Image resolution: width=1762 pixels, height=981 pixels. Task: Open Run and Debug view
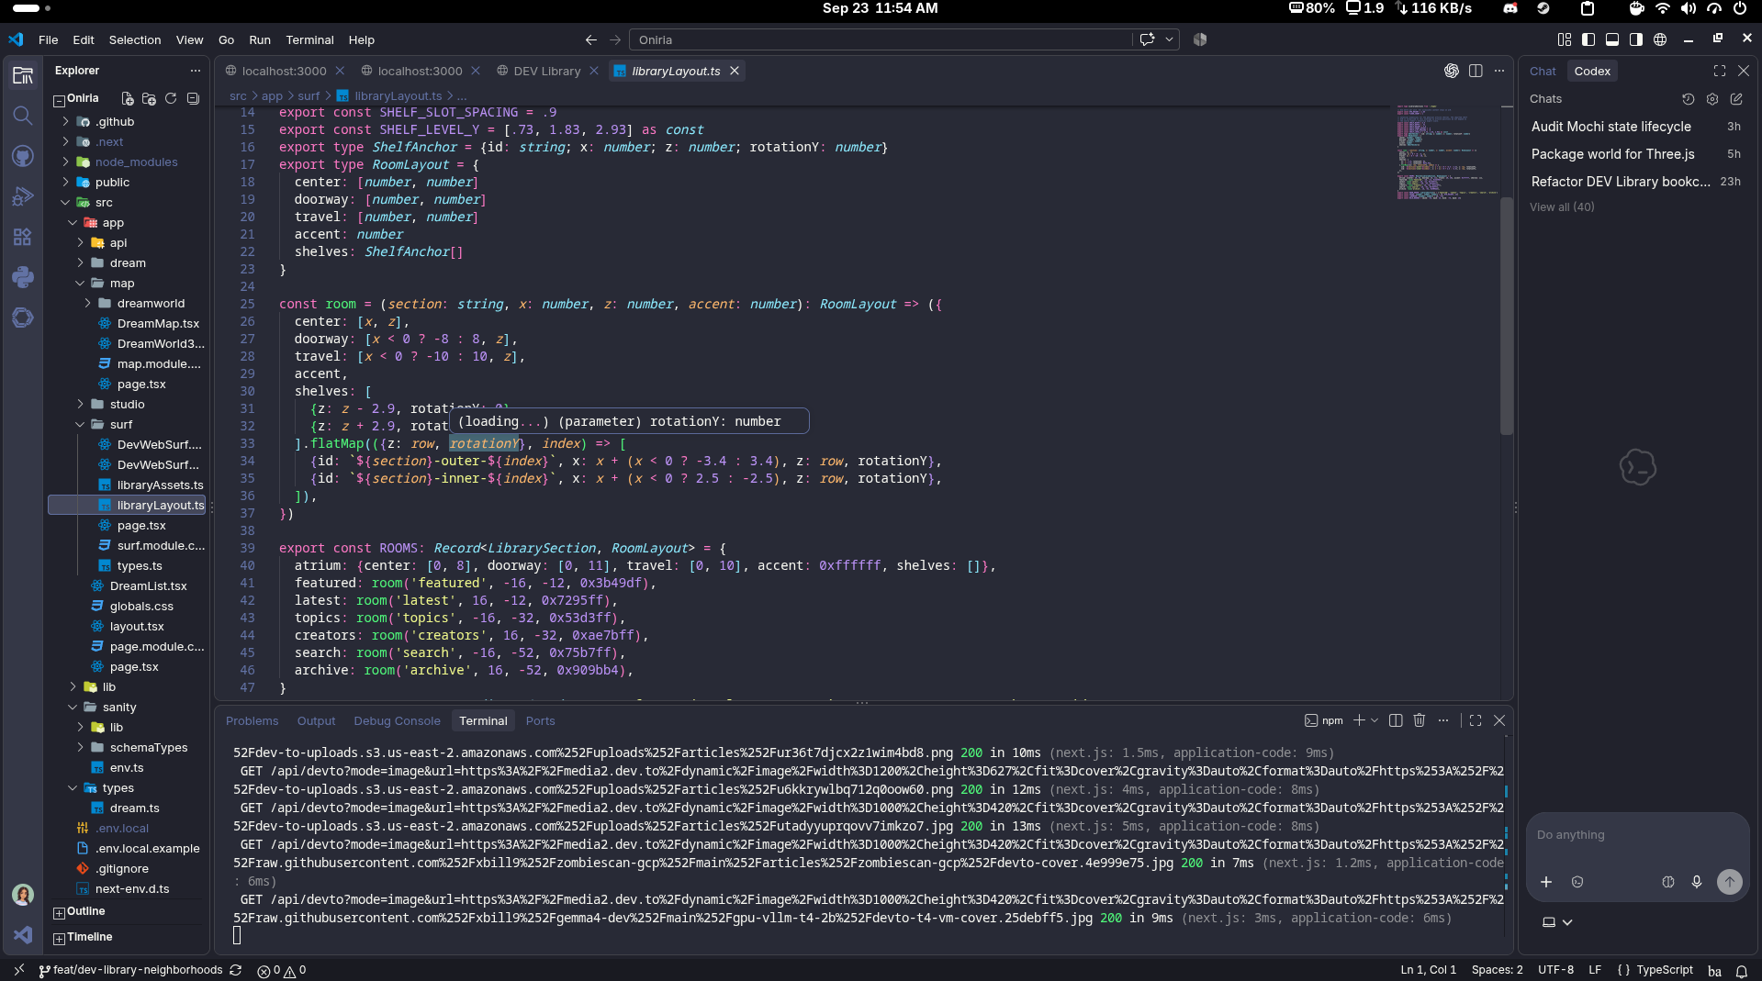[23, 196]
